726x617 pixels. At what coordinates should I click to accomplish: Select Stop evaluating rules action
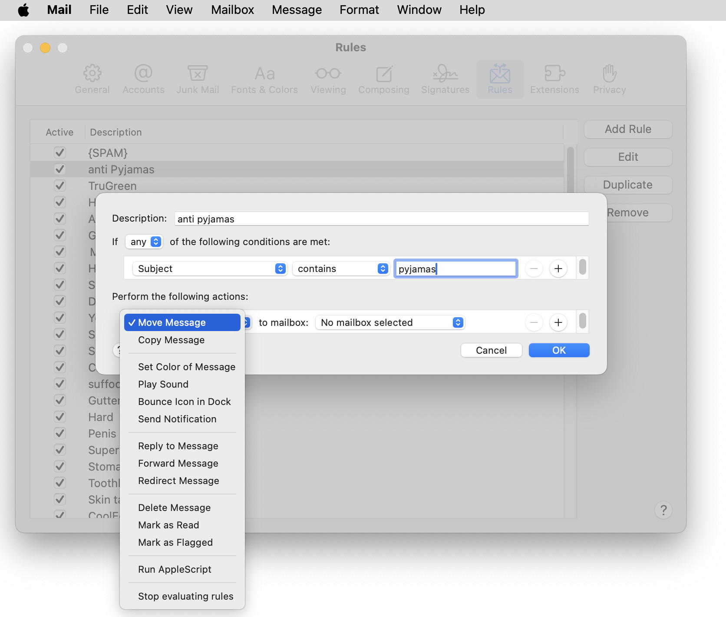point(182,596)
